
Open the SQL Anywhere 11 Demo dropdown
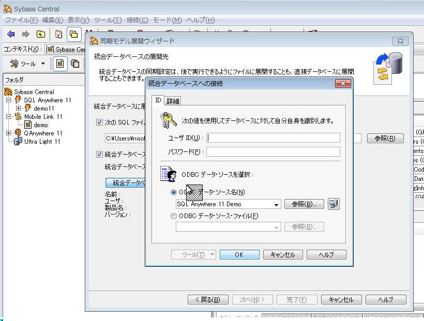pyautogui.click(x=277, y=205)
